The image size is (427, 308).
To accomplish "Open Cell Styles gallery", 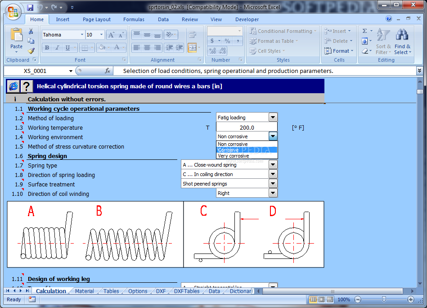I will tap(267, 51).
